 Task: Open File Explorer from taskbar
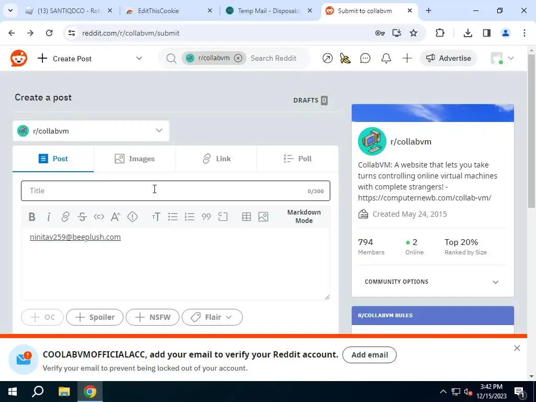pyautogui.click(x=64, y=392)
